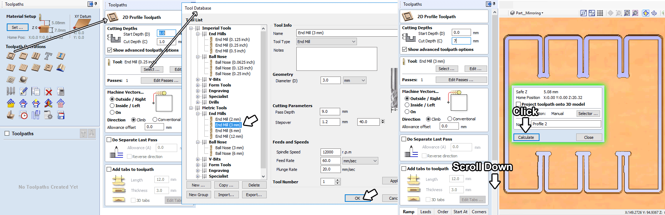This screenshot has height=215, width=665.
Task: Switch to the Ramp tab
Action: tap(409, 211)
